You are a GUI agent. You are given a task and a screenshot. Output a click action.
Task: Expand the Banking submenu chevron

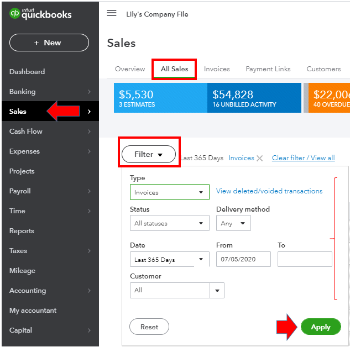(x=89, y=92)
